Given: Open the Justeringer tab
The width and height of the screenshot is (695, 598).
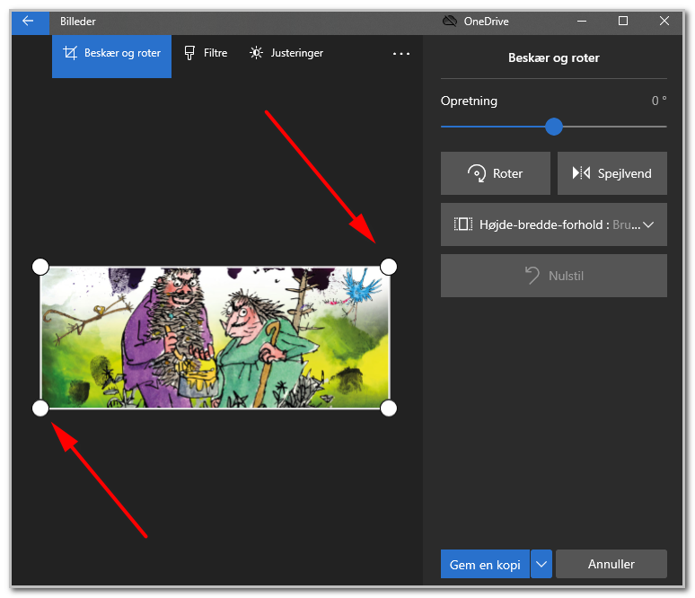Looking at the screenshot, I should (x=286, y=53).
